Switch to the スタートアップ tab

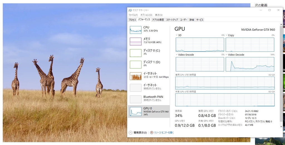click(172, 20)
